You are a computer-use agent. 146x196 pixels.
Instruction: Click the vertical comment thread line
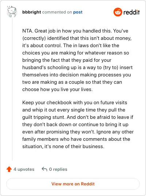pyautogui.click(x=12, y=89)
